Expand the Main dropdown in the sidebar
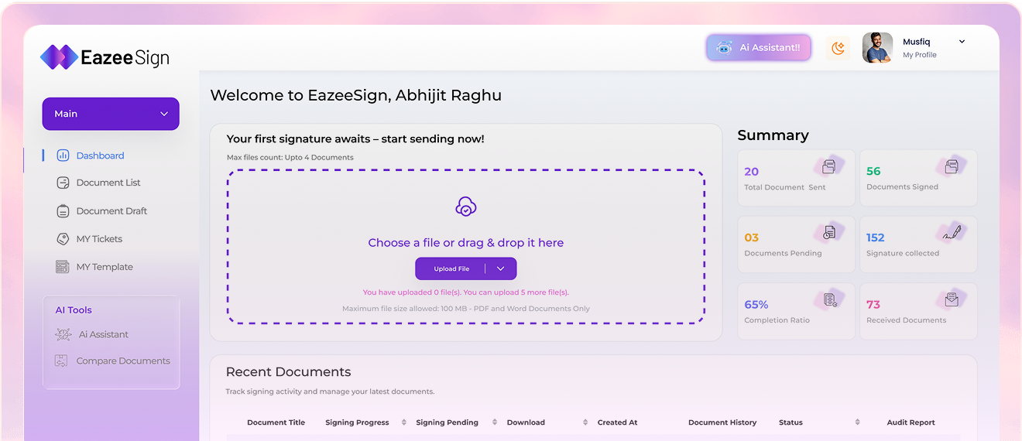The width and height of the screenshot is (1022, 441). point(111,114)
